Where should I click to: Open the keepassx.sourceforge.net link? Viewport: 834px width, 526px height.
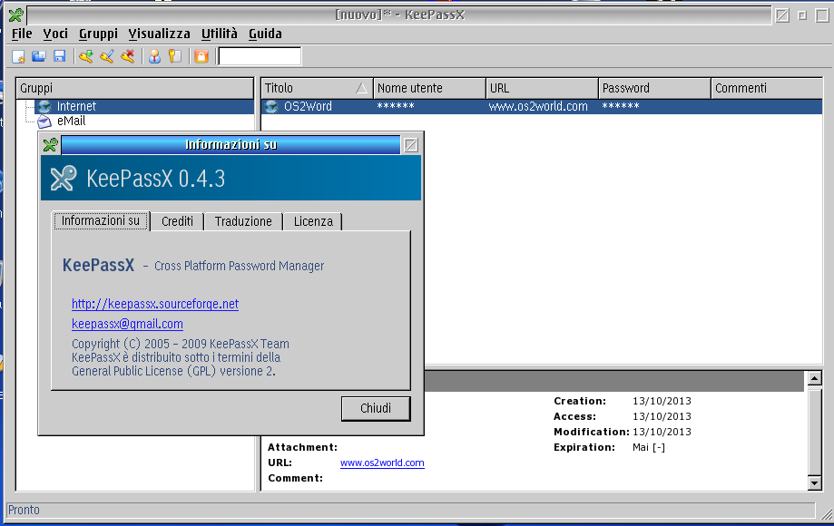coord(155,304)
